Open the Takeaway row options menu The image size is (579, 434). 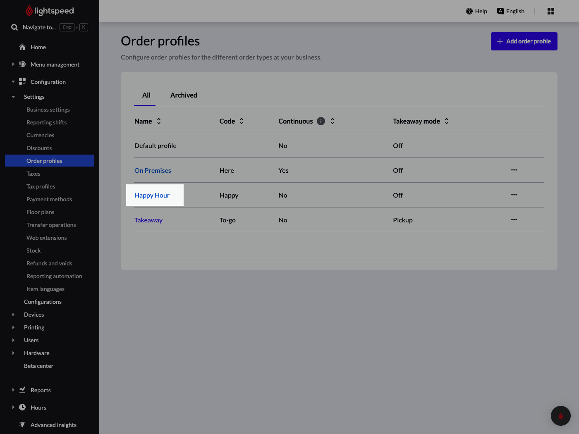click(514, 219)
